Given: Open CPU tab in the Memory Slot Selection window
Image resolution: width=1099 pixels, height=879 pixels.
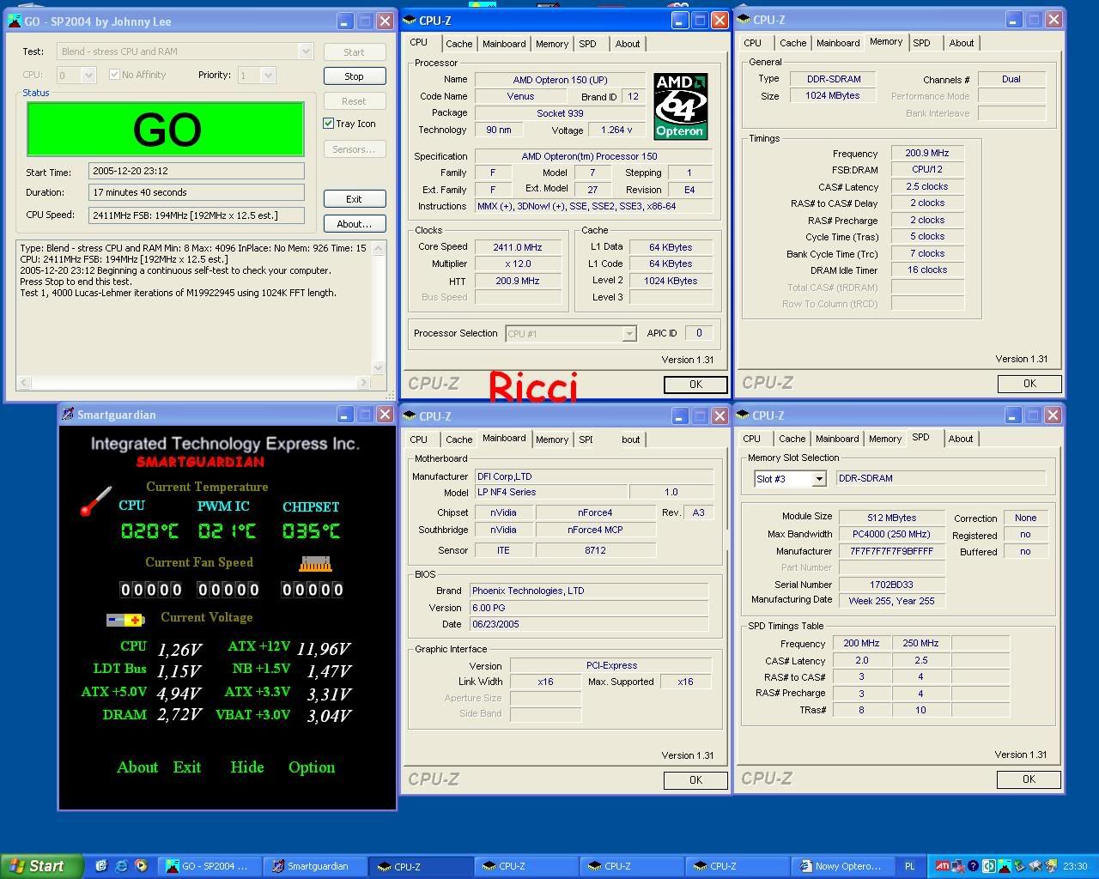Looking at the screenshot, I should (752, 439).
